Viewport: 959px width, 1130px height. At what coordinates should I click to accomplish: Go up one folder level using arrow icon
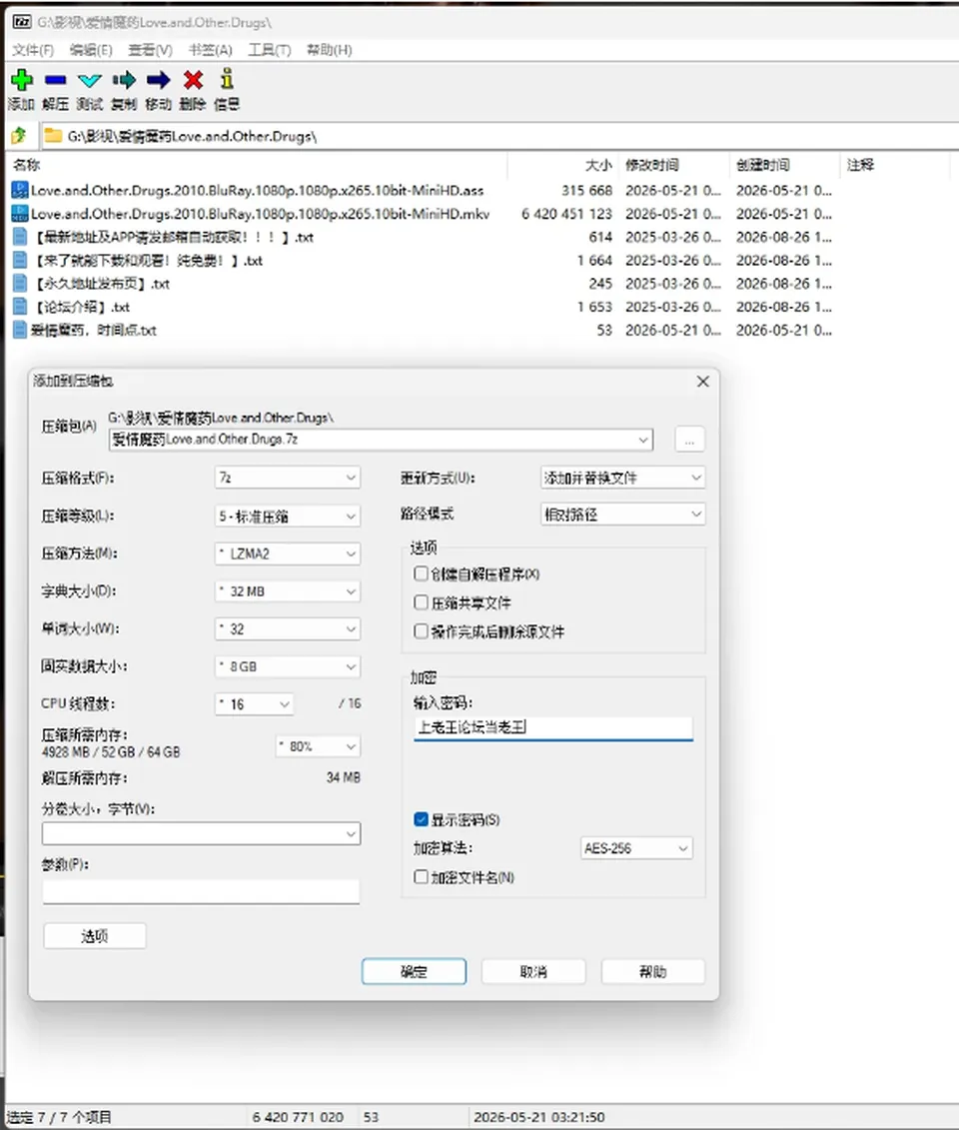tap(19, 136)
